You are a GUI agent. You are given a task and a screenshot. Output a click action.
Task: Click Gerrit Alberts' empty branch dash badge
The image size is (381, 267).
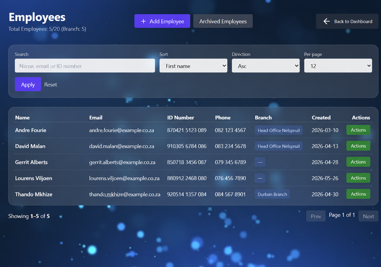tap(260, 162)
